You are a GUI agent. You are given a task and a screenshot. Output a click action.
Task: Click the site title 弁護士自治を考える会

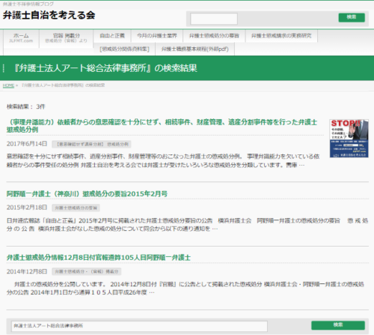49,15
